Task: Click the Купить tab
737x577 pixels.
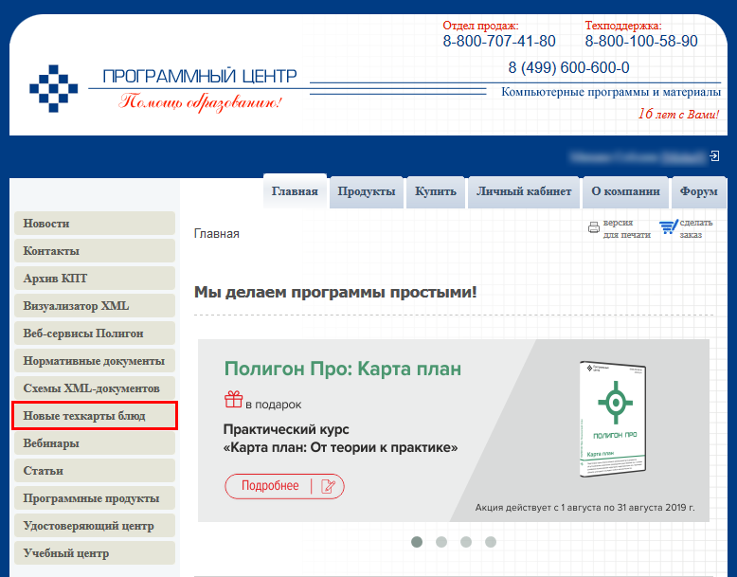Action: (x=436, y=191)
